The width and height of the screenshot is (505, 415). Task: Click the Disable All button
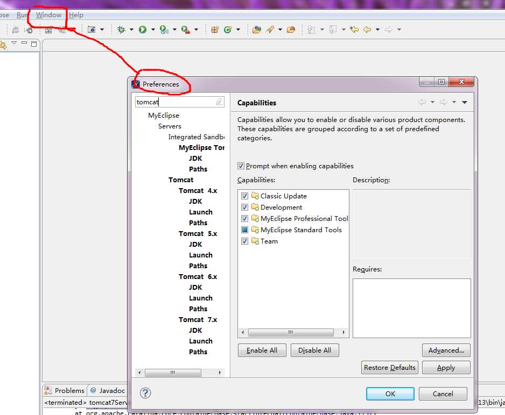click(x=314, y=350)
